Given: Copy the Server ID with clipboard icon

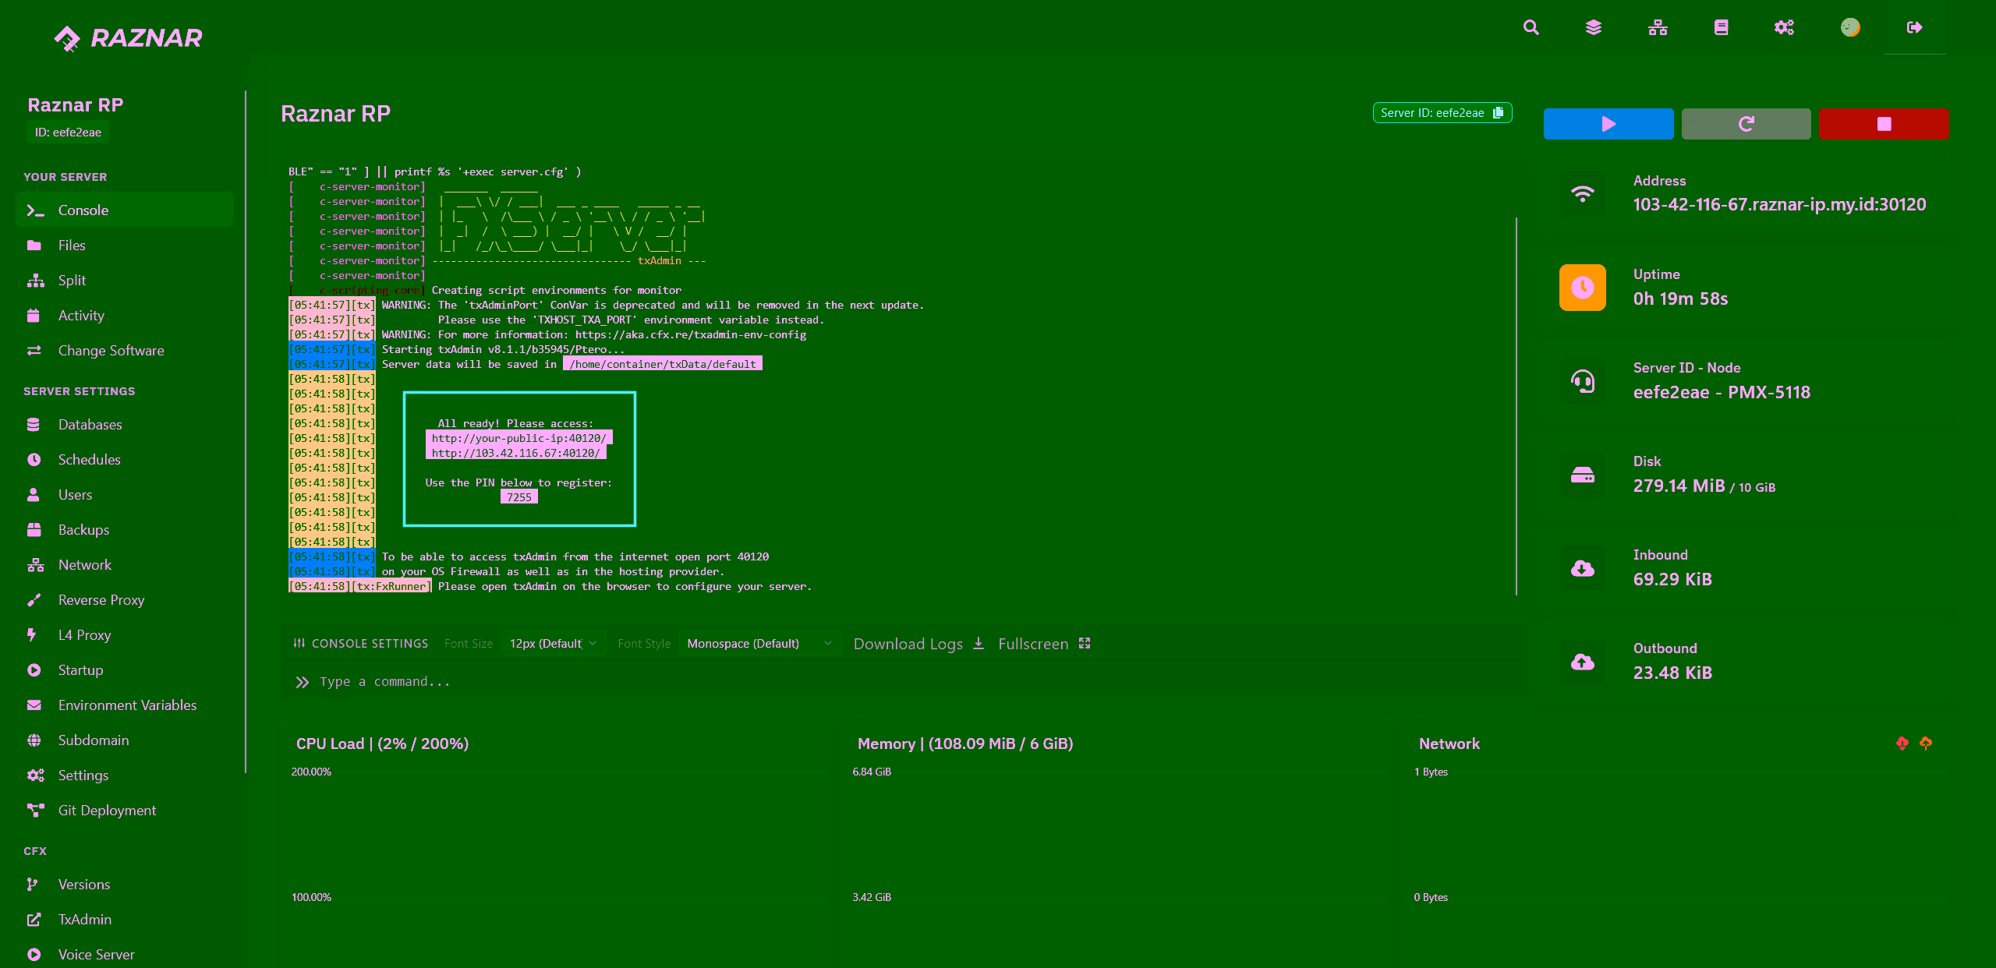Looking at the screenshot, I should [x=1498, y=113].
